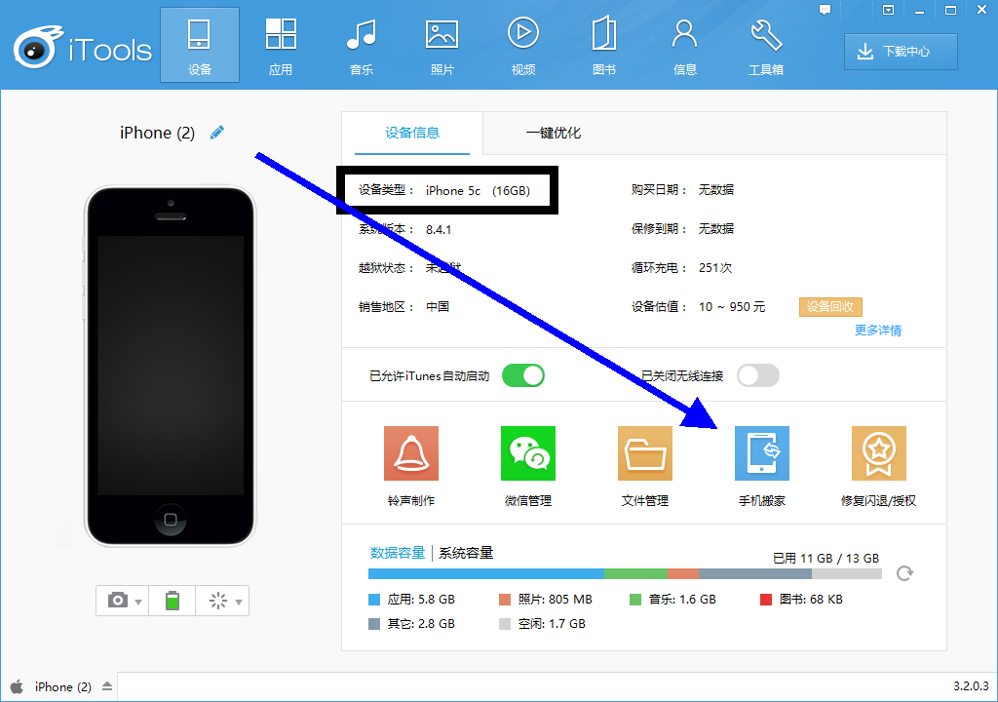
Task: Open the 照片 (Photos) section
Action: pos(441,45)
